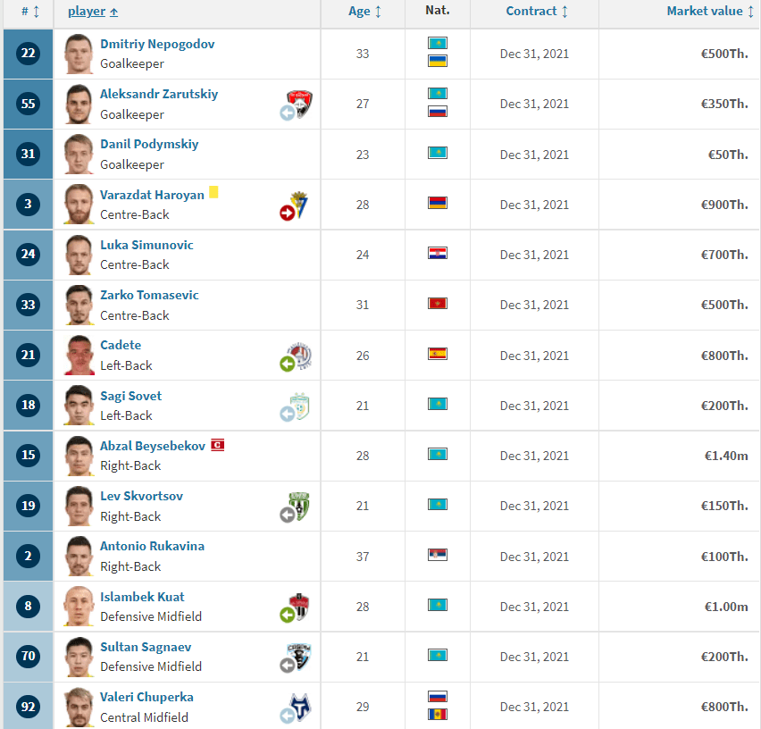Click Luka Simunovic's portrait thumbnail
The height and width of the screenshot is (729, 761).
point(79,255)
